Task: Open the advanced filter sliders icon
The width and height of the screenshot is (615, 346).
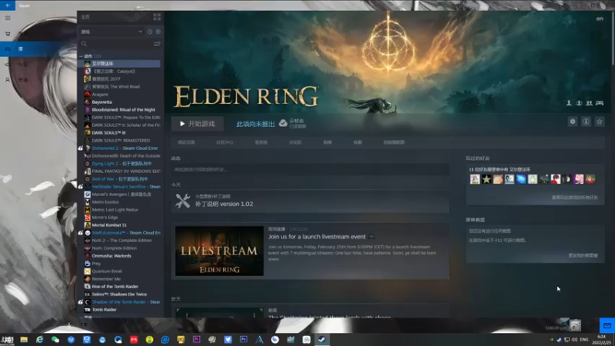Action: click(x=157, y=44)
